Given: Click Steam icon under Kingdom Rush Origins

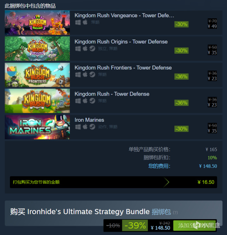Looking at the screenshot, I should 92,49.
